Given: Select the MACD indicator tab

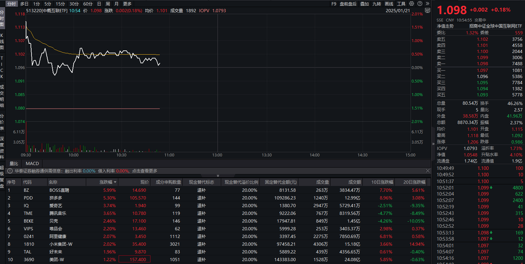Looking at the screenshot, I should (32, 163).
